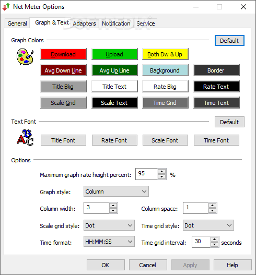Cancel the options dialog
This screenshot has height=275, width=256.
[148, 265]
